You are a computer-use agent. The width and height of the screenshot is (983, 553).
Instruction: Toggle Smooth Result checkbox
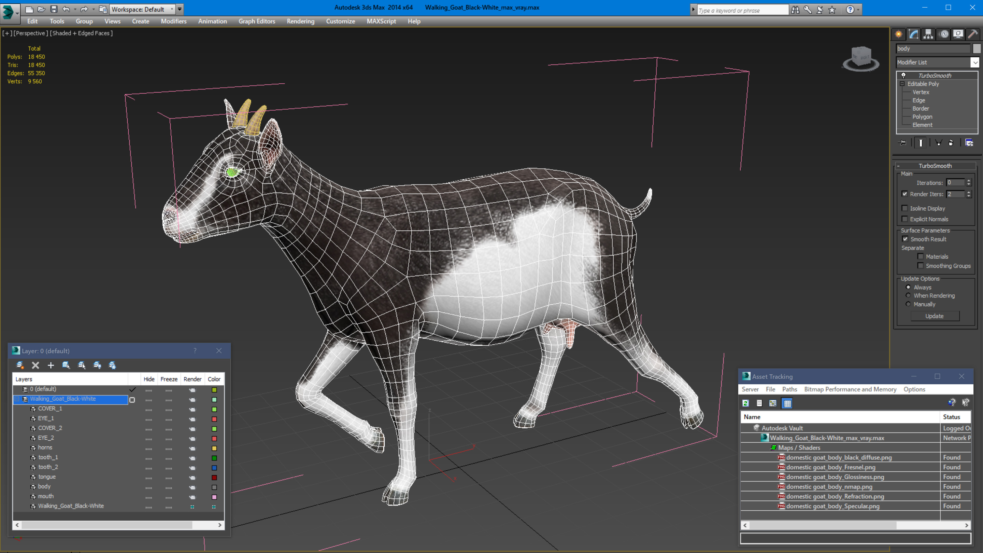pos(905,239)
